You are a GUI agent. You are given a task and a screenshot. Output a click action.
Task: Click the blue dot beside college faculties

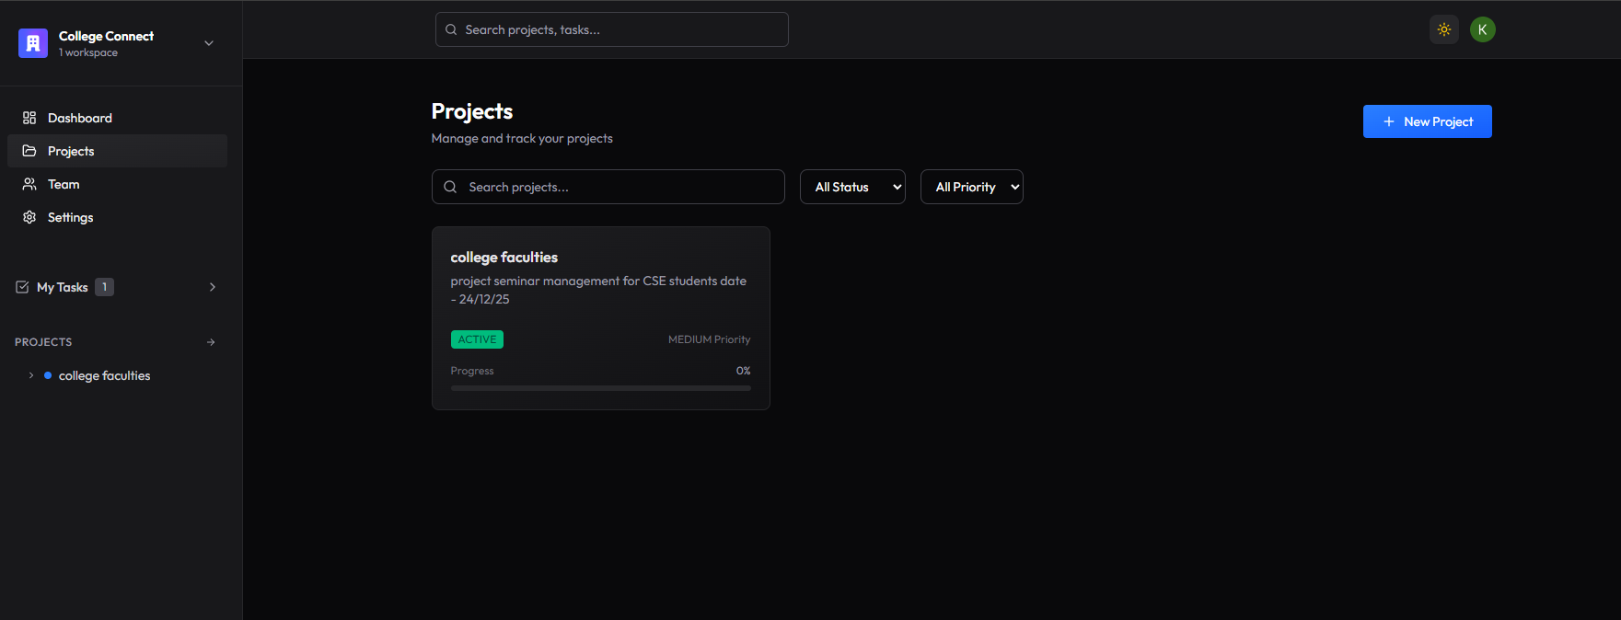48,375
